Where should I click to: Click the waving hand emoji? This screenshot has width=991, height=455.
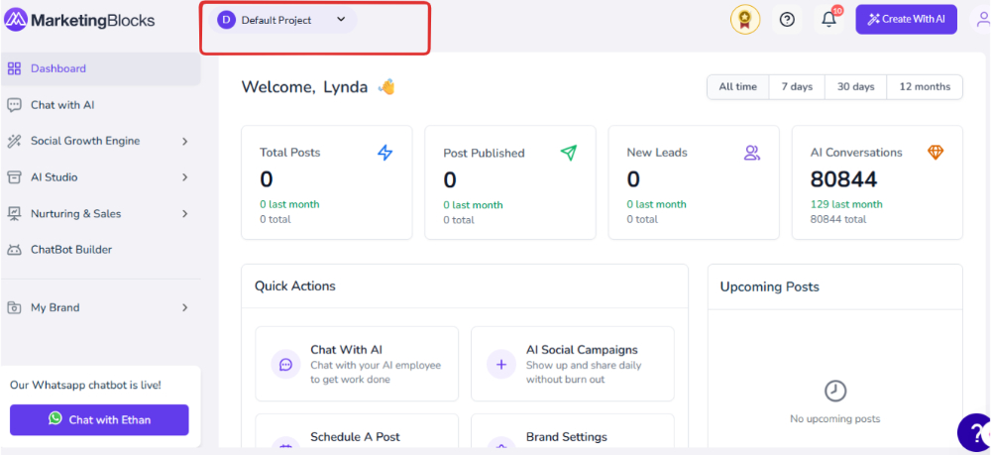coord(386,87)
